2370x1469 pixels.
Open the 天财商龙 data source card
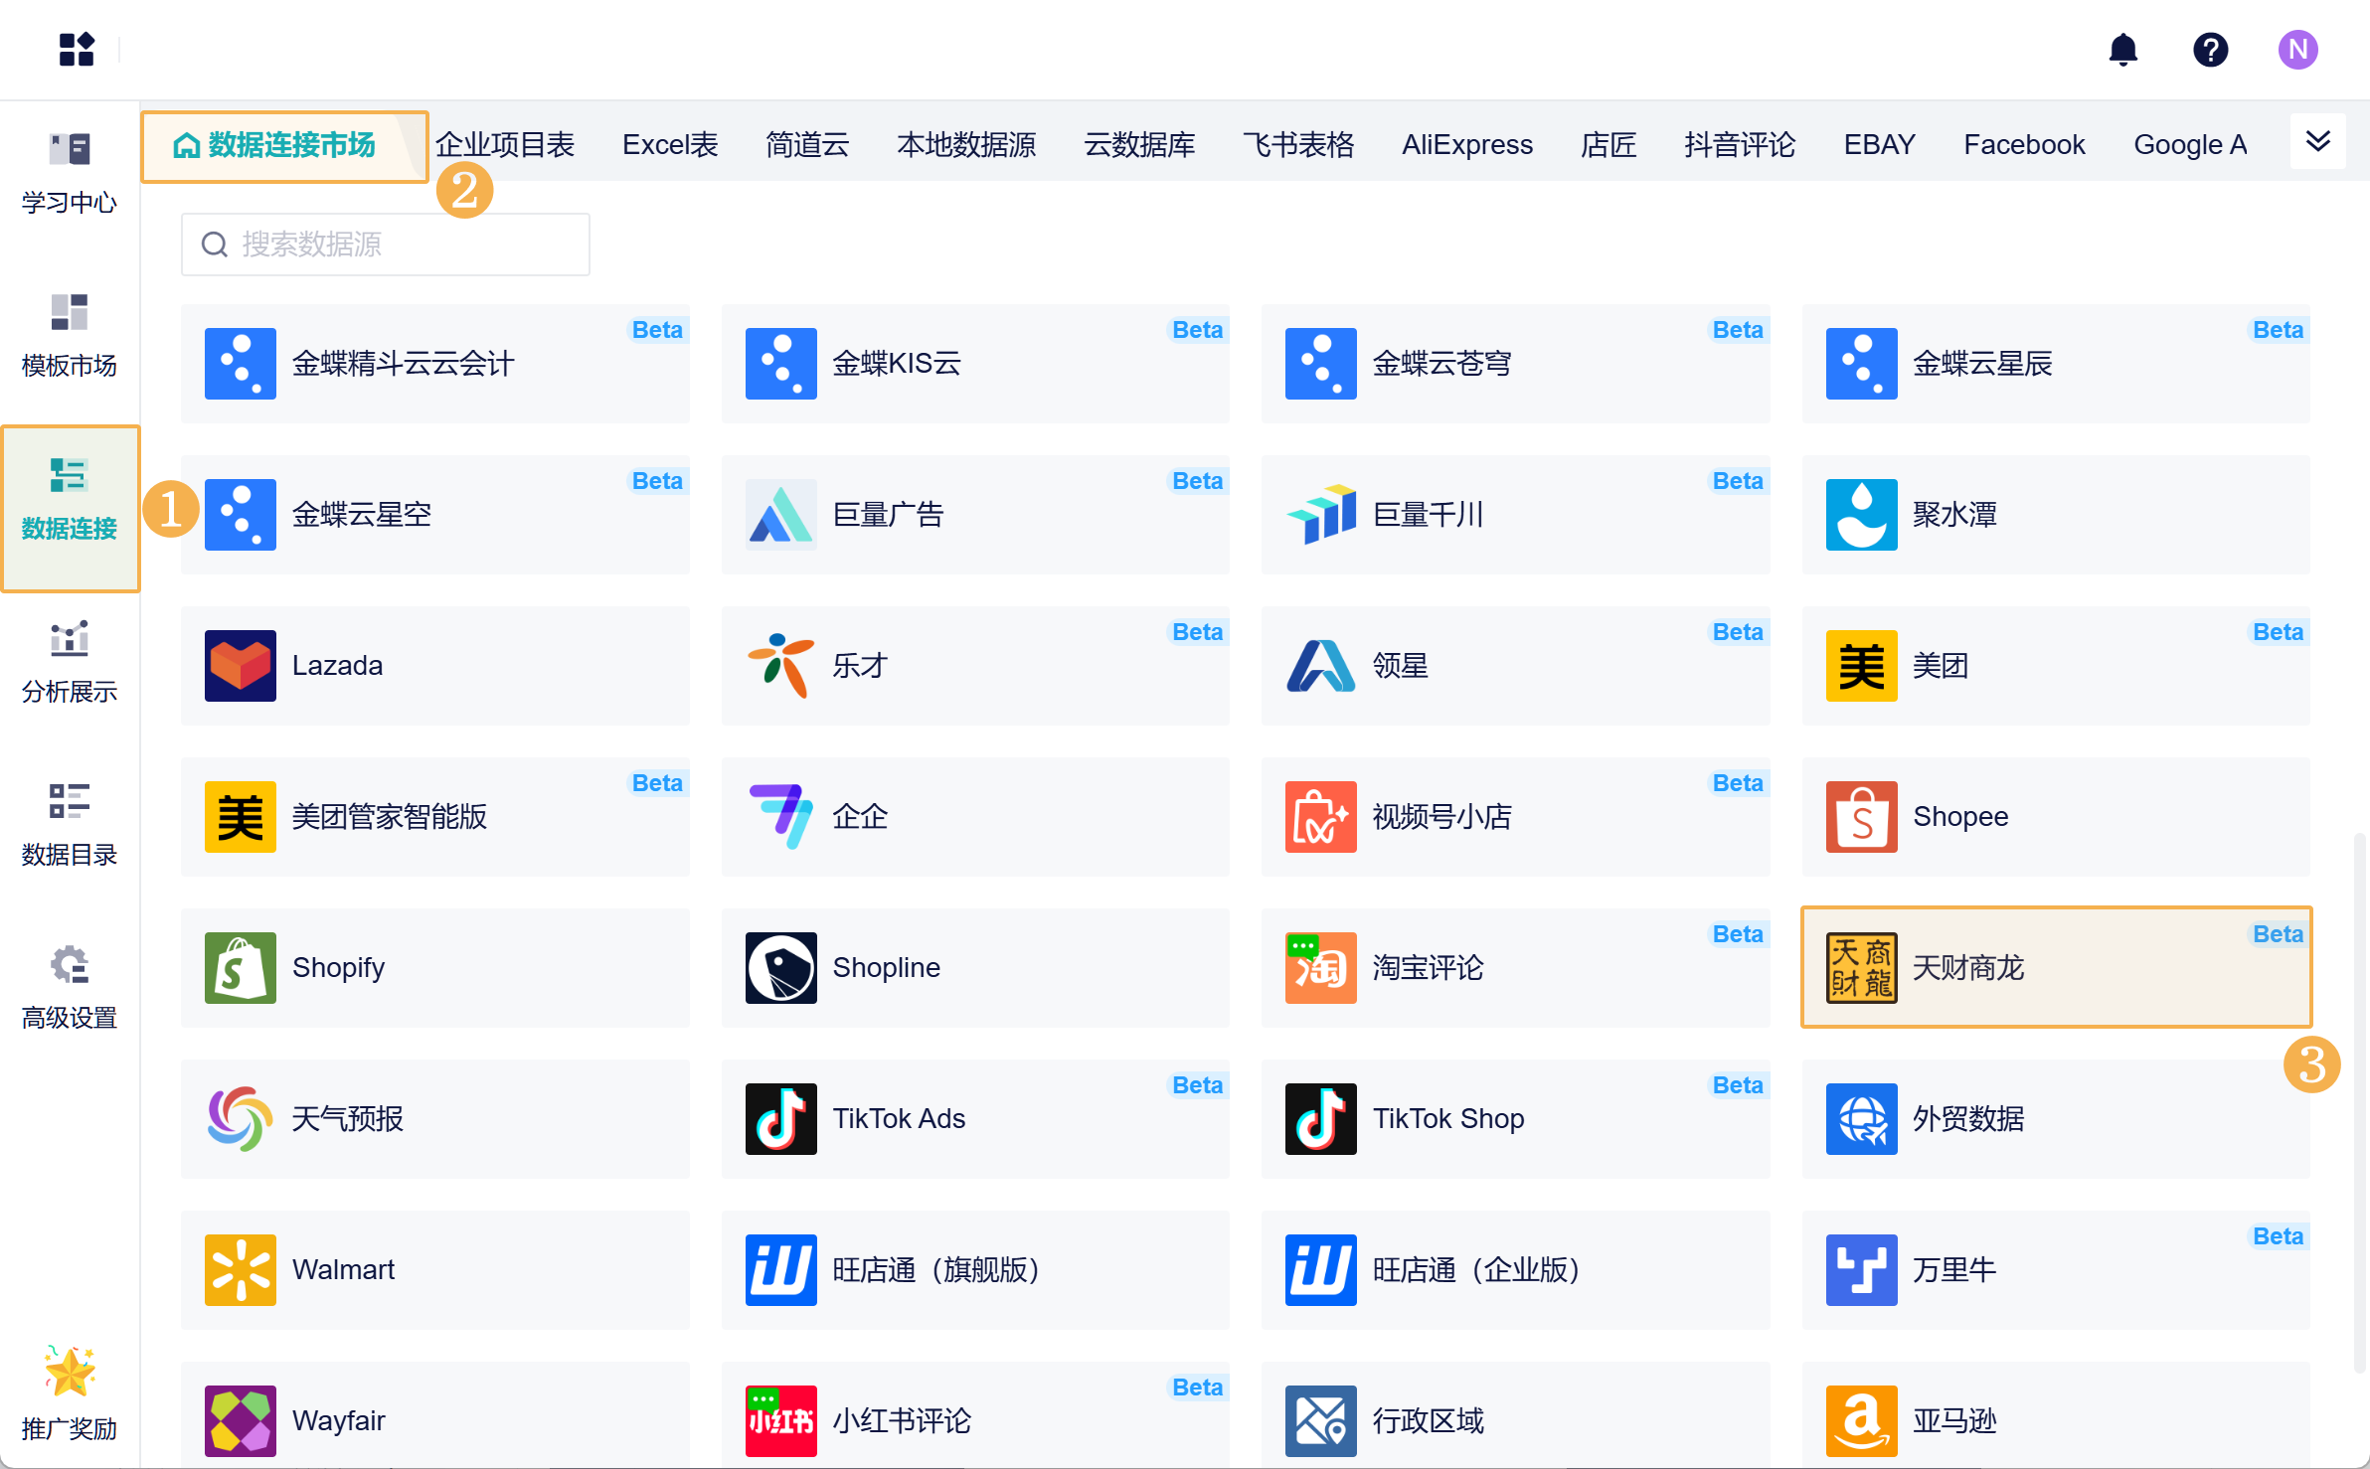coord(2055,967)
